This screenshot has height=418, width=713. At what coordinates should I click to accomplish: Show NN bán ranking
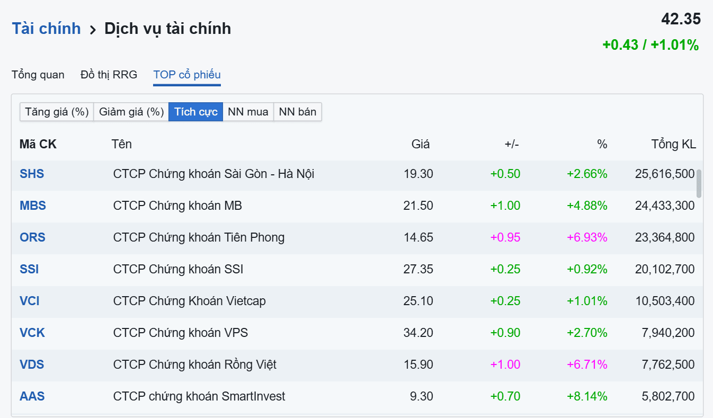[x=298, y=112]
